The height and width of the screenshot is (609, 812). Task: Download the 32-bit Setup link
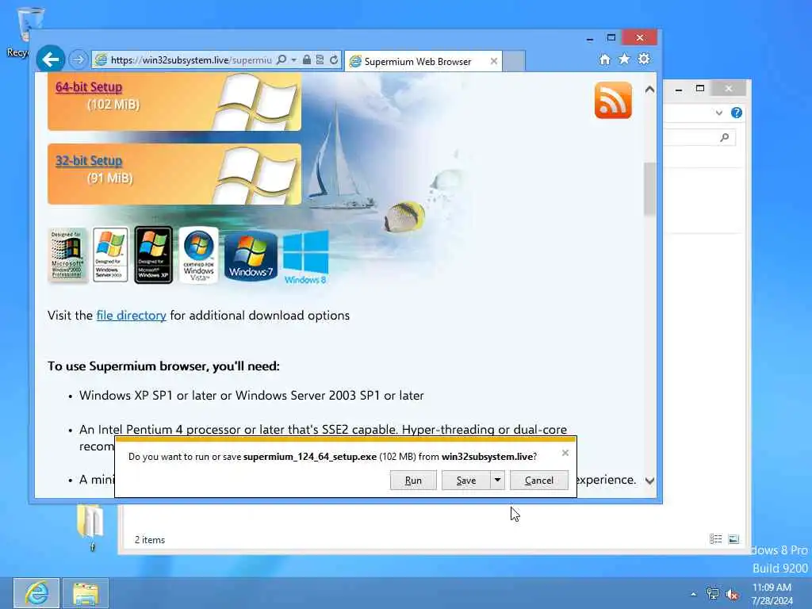[x=89, y=160]
